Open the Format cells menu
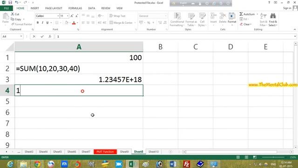This screenshot has width=298, height=168. coord(232,19)
